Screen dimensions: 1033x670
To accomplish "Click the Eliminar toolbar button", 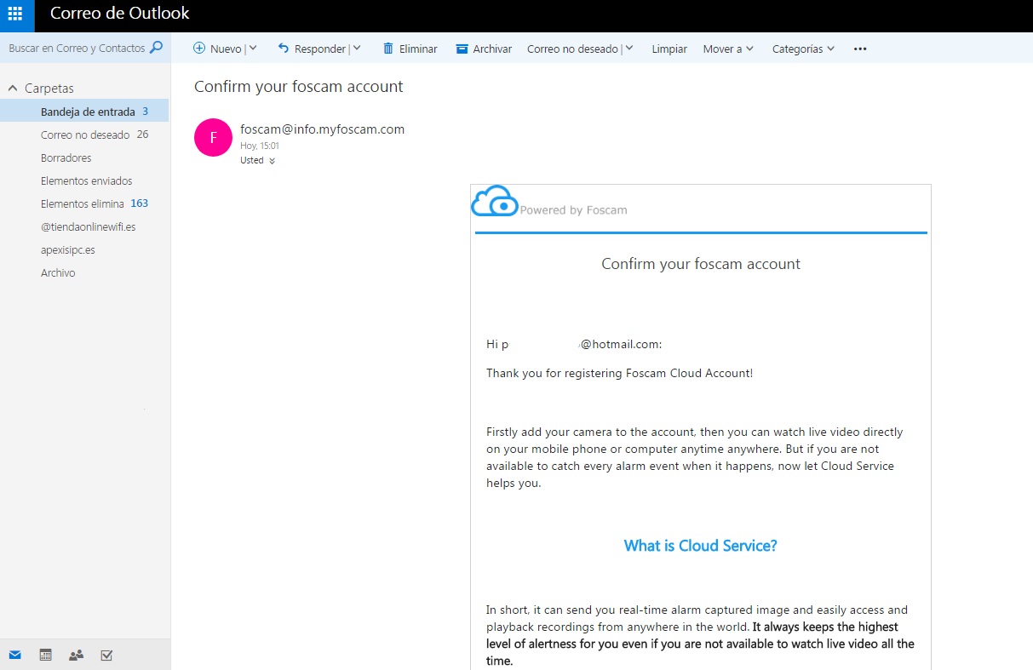I will tap(410, 49).
